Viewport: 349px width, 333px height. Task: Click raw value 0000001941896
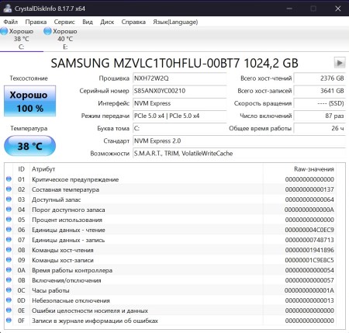pyautogui.click(x=309, y=250)
